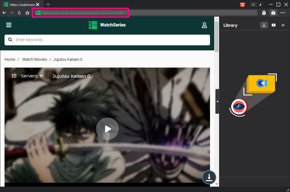
Task: Show the downloads tab in Library
Action: [x=264, y=25]
